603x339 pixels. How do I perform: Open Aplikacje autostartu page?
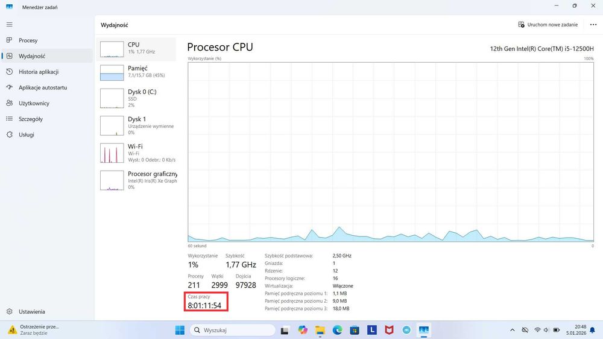coord(47,87)
